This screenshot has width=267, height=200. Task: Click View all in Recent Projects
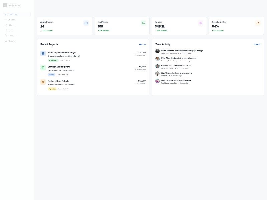(142, 44)
